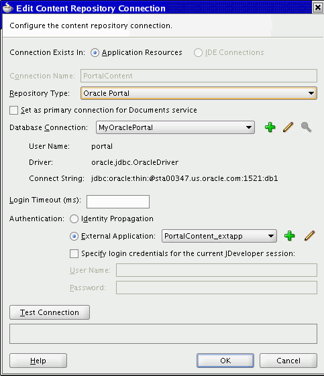Image resolution: width=324 pixels, height=376 pixels.
Task: Choose Identity Propagation authentication
Action: [x=74, y=218]
